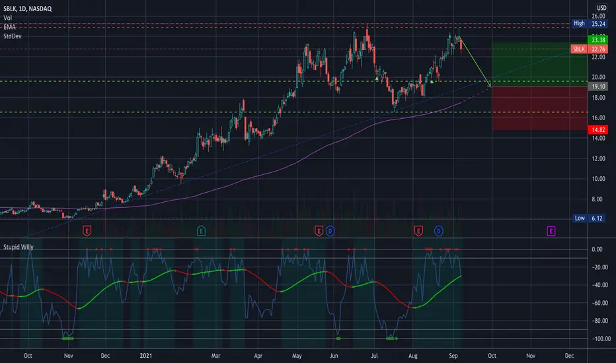Click the 8.00 price axis value
The image size is (616, 363).
[597, 199]
